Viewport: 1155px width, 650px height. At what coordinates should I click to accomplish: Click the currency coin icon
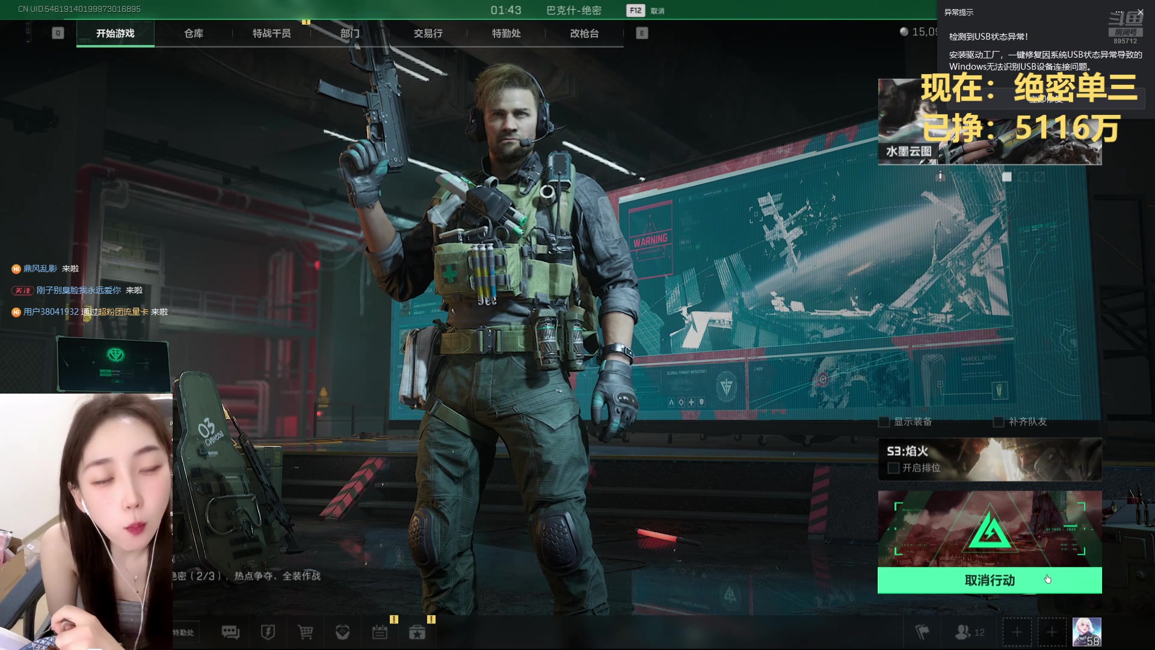point(904,31)
